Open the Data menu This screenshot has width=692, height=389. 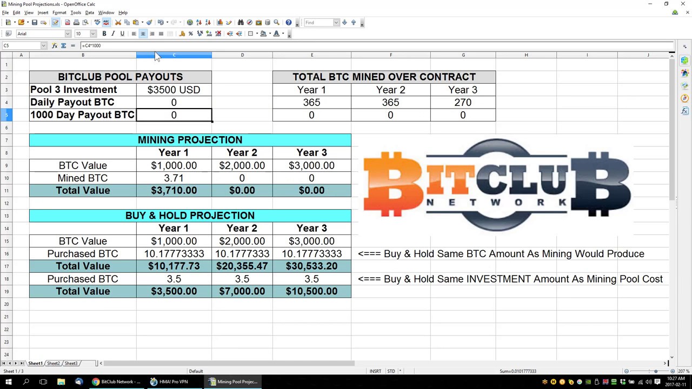(x=89, y=12)
